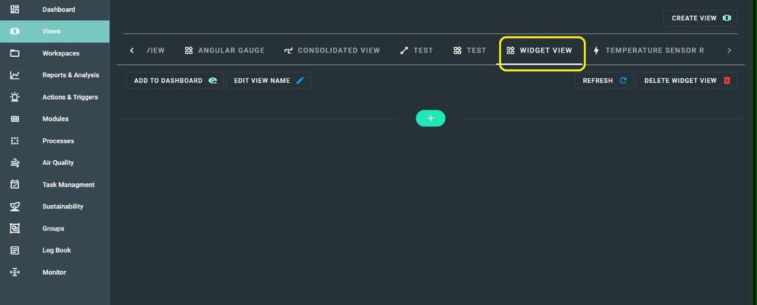Click the Monitor icon in the sidebar

click(15, 272)
